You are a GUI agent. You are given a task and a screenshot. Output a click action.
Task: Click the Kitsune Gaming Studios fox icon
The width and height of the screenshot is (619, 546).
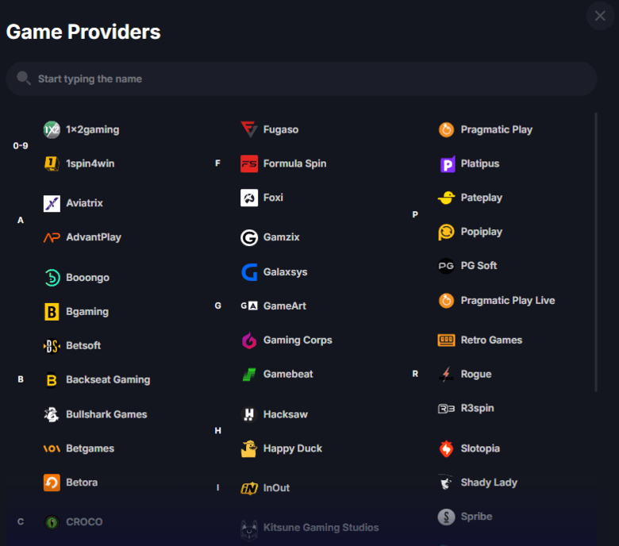[249, 530]
